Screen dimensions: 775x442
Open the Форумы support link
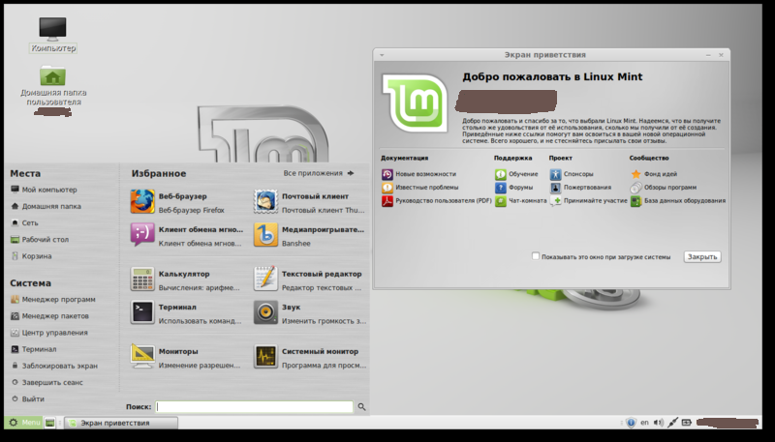521,188
